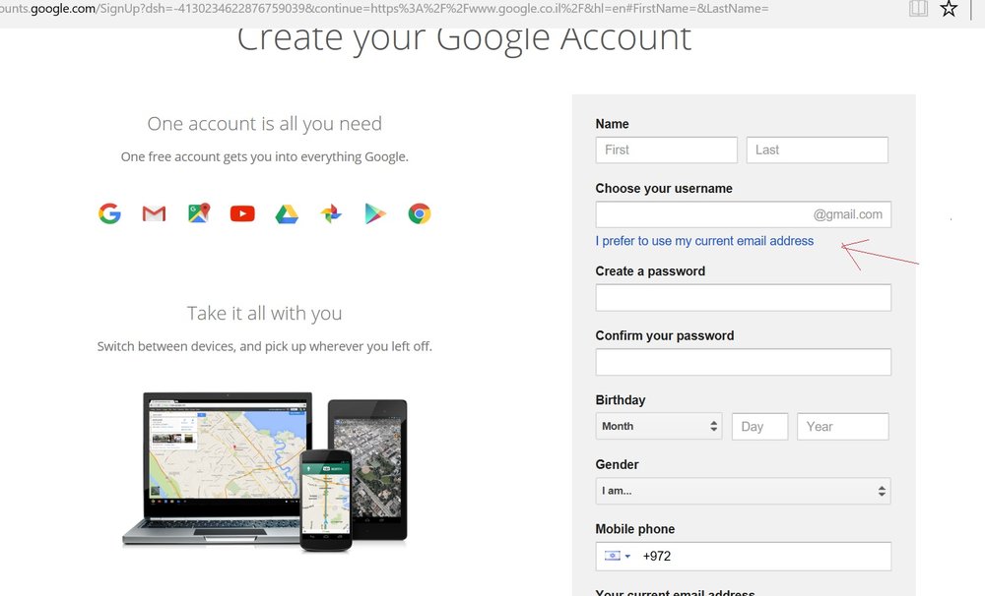Click 'One account is all you need' heading
985x596 pixels.
[x=264, y=124]
